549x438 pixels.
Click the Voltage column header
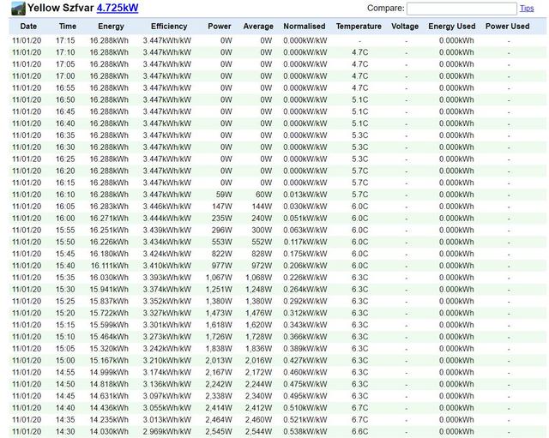(405, 27)
